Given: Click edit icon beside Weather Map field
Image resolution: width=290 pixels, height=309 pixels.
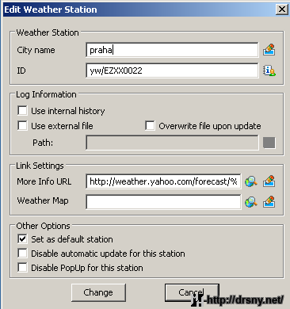Looking at the screenshot, I should pyautogui.click(x=269, y=201).
